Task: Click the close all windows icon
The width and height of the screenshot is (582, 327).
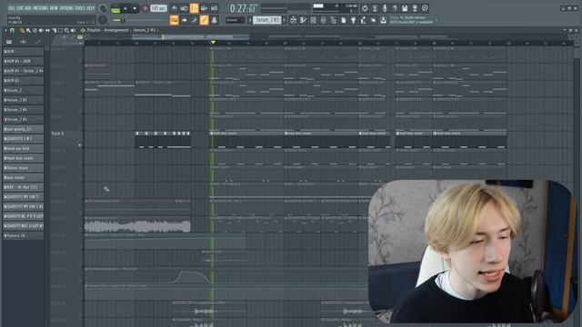Action: (x=374, y=20)
